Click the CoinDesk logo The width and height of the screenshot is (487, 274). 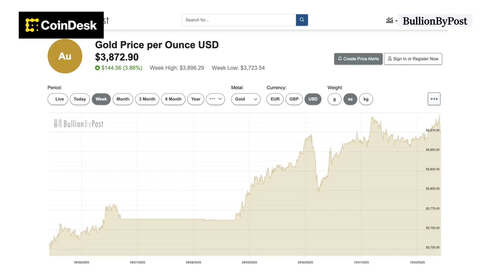[61, 25]
